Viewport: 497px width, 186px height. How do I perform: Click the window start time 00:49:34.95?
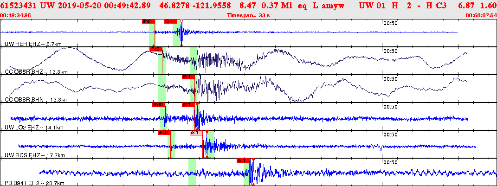point(15,15)
